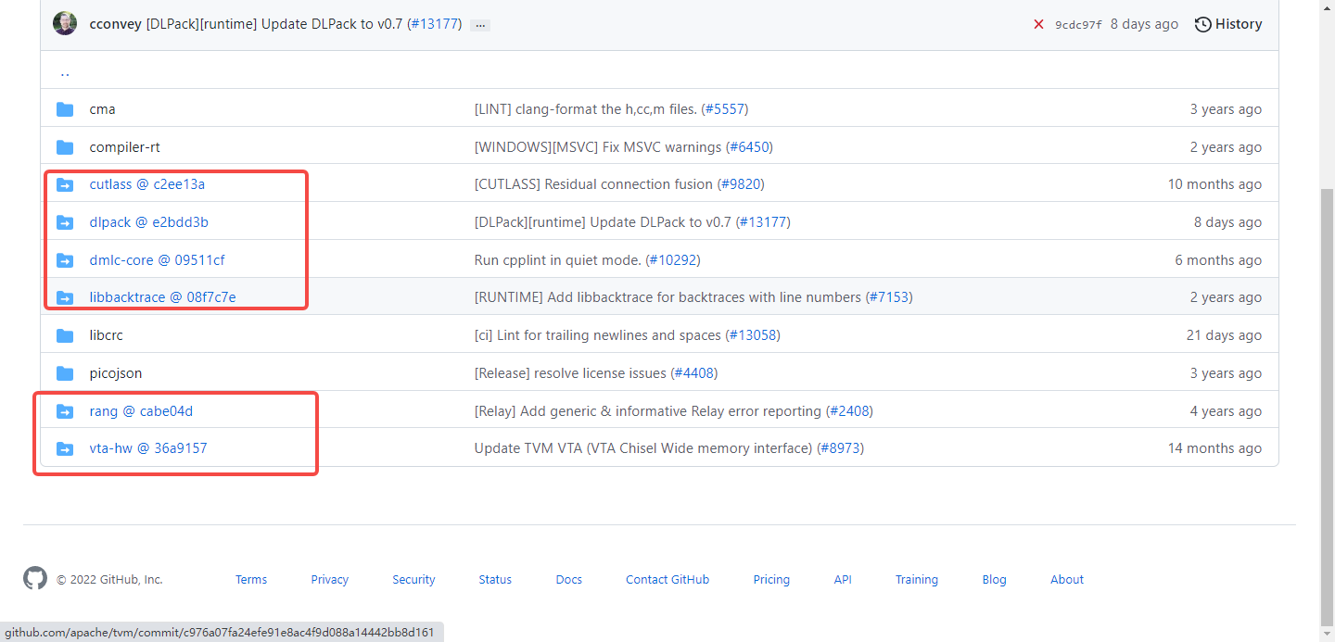Screen dimensions: 1335x642
Task: Open pull request #13177 link in header
Action: (434, 24)
